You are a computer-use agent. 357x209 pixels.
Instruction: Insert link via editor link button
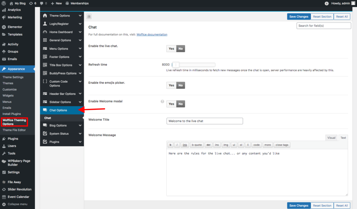coord(185,145)
